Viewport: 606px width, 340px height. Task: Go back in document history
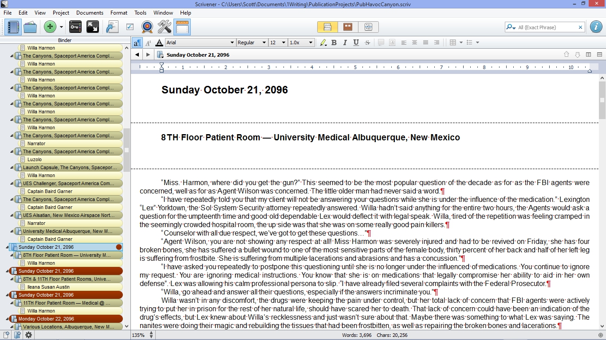137,55
